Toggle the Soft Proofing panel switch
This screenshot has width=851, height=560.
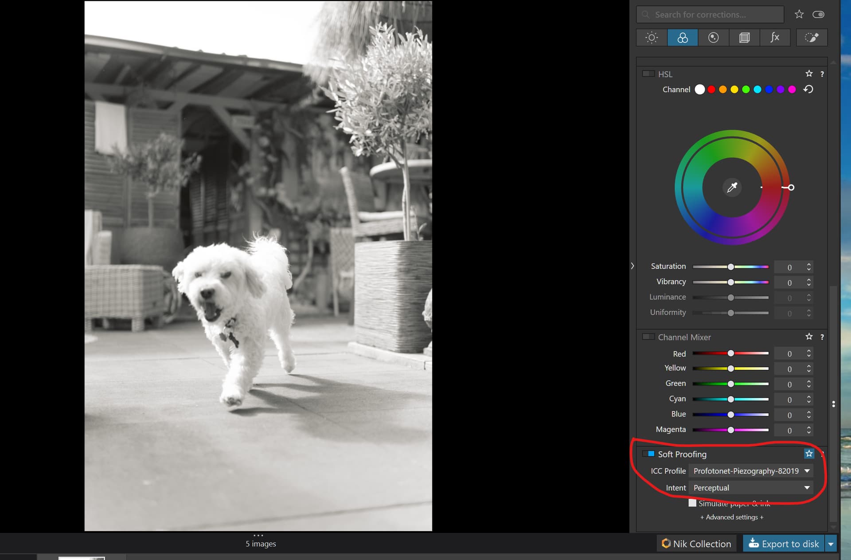pos(648,454)
